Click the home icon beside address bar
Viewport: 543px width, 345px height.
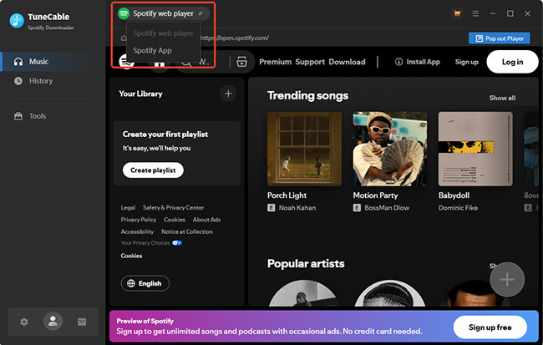pos(124,38)
